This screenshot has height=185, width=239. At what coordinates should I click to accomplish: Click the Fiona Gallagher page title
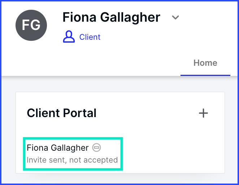(x=111, y=17)
